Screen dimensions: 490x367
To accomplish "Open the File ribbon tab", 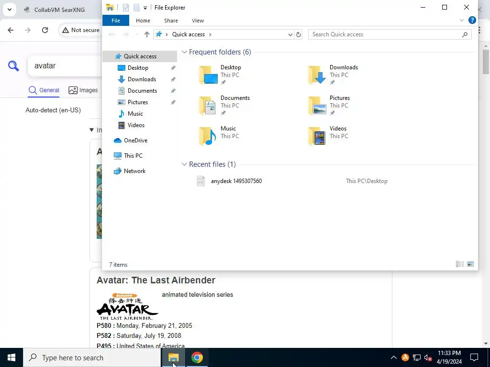I will coord(116,21).
